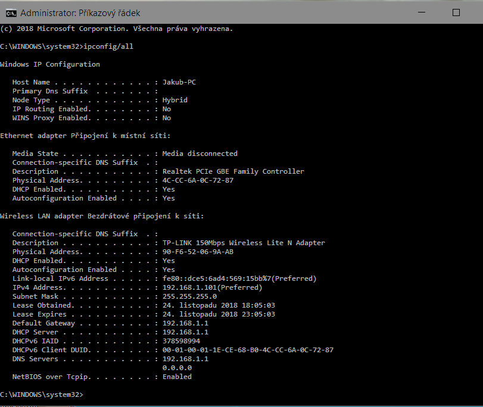This screenshot has width=483, height=407.
Task: Click the Node Type value Hybrid
Action: (x=174, y=100)
